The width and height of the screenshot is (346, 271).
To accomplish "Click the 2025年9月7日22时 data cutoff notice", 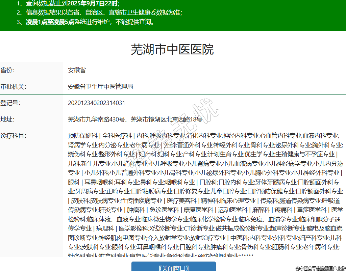I will pos(93,4).
